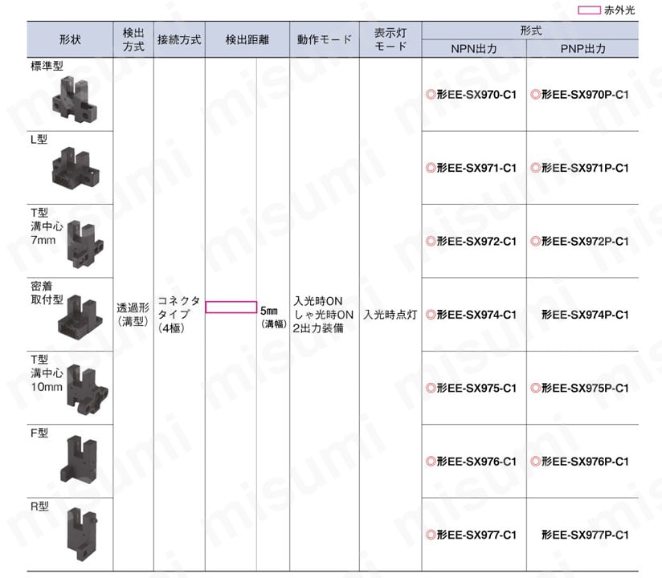Click the L型 shape label
The height and width of the screenshot is (578, 662).
pyautogui.click(x=39, y=140)
